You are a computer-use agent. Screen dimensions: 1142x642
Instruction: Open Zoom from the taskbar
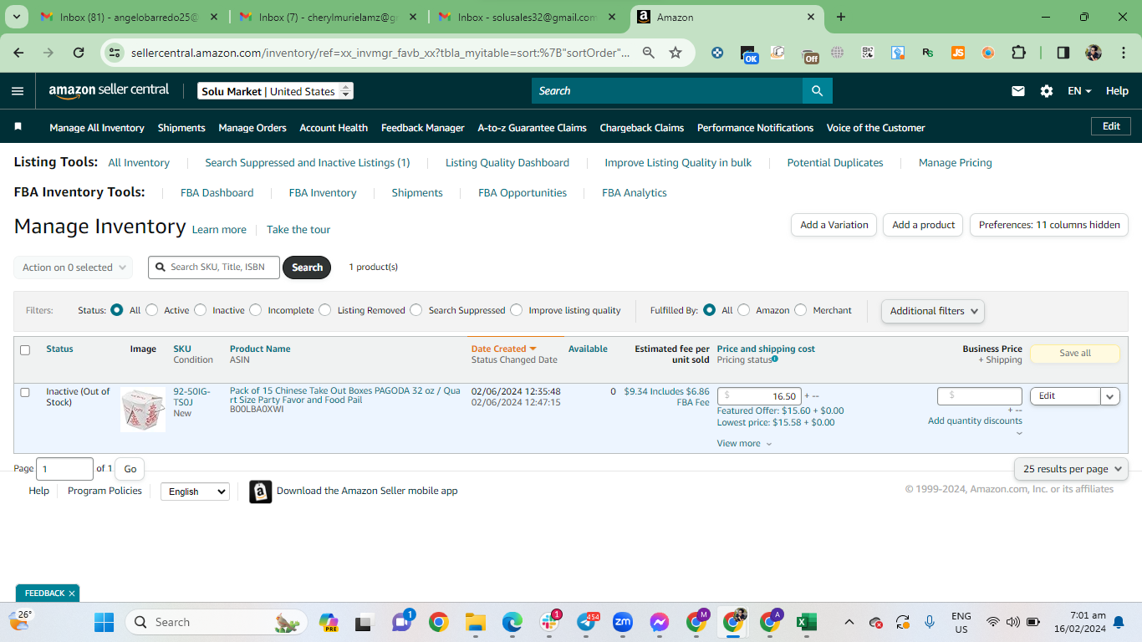click(623, 622)
